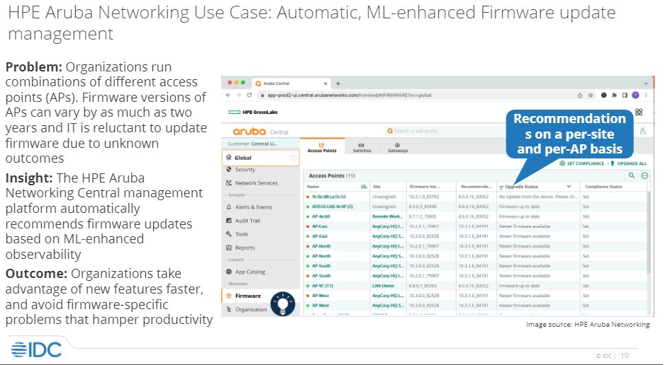Click the sort icon in Name column
Screen dimensions: 665x365
point(364,187)
